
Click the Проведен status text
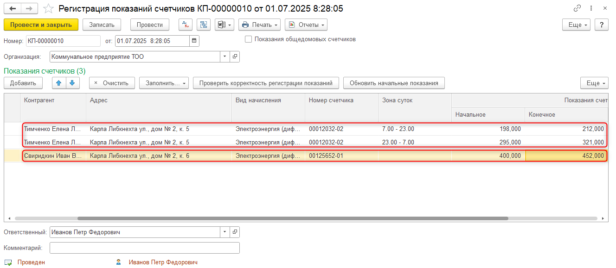31,262
